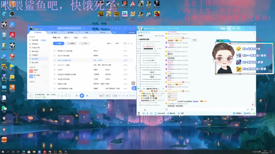Open the play queue showing 114 songs
Viewport: 275px width, 154px height.
(x=132, y=96)
